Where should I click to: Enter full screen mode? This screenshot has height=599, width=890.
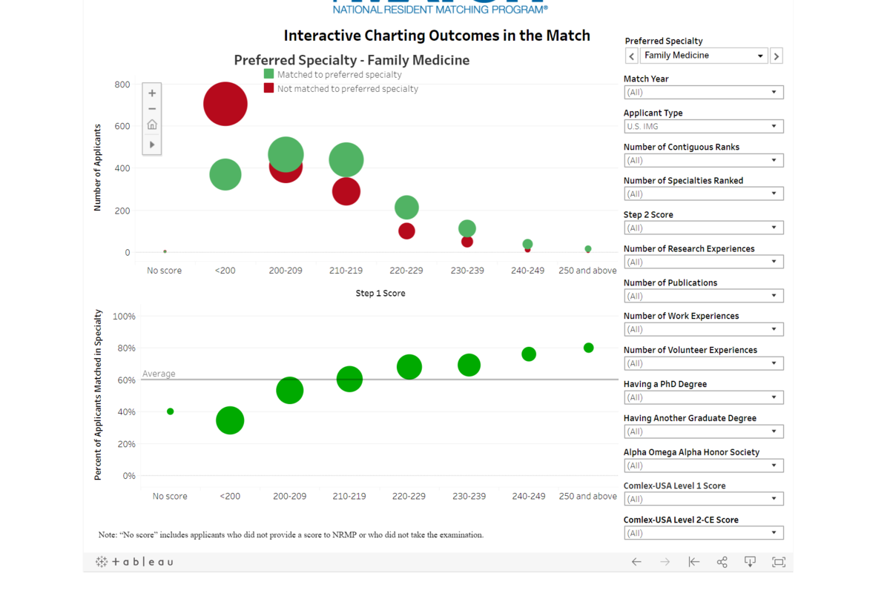coord(779,562)
